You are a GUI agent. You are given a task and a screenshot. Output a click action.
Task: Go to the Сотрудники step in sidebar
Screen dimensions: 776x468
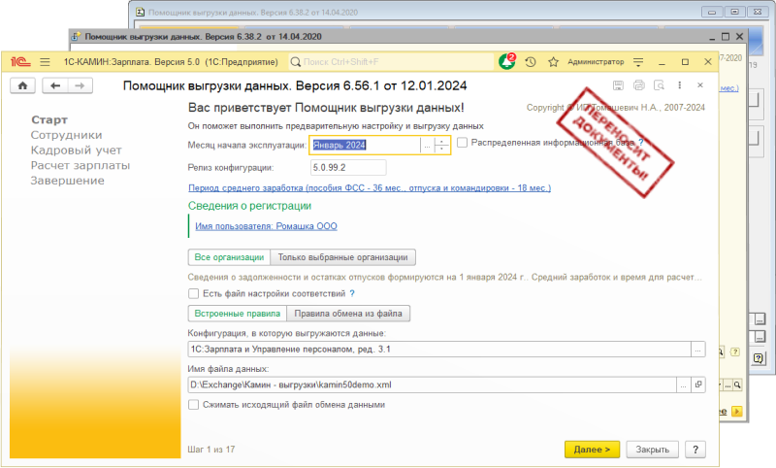(x=66, y=135)
